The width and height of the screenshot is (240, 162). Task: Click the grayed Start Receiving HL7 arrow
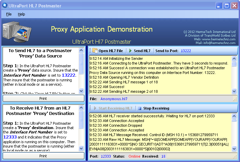94,109
